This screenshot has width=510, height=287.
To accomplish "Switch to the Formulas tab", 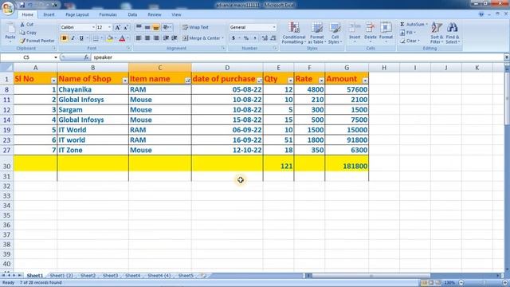I will click(108, 14).
